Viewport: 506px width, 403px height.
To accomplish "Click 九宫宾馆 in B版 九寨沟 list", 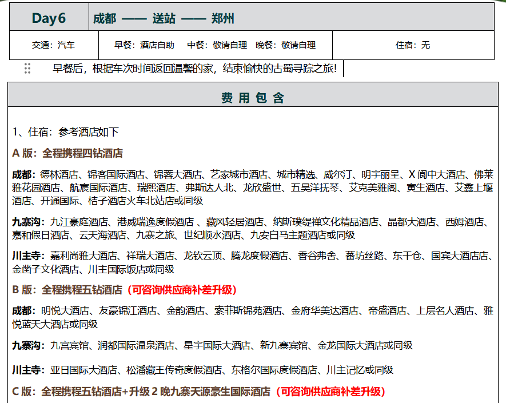I will click(69, 346).
